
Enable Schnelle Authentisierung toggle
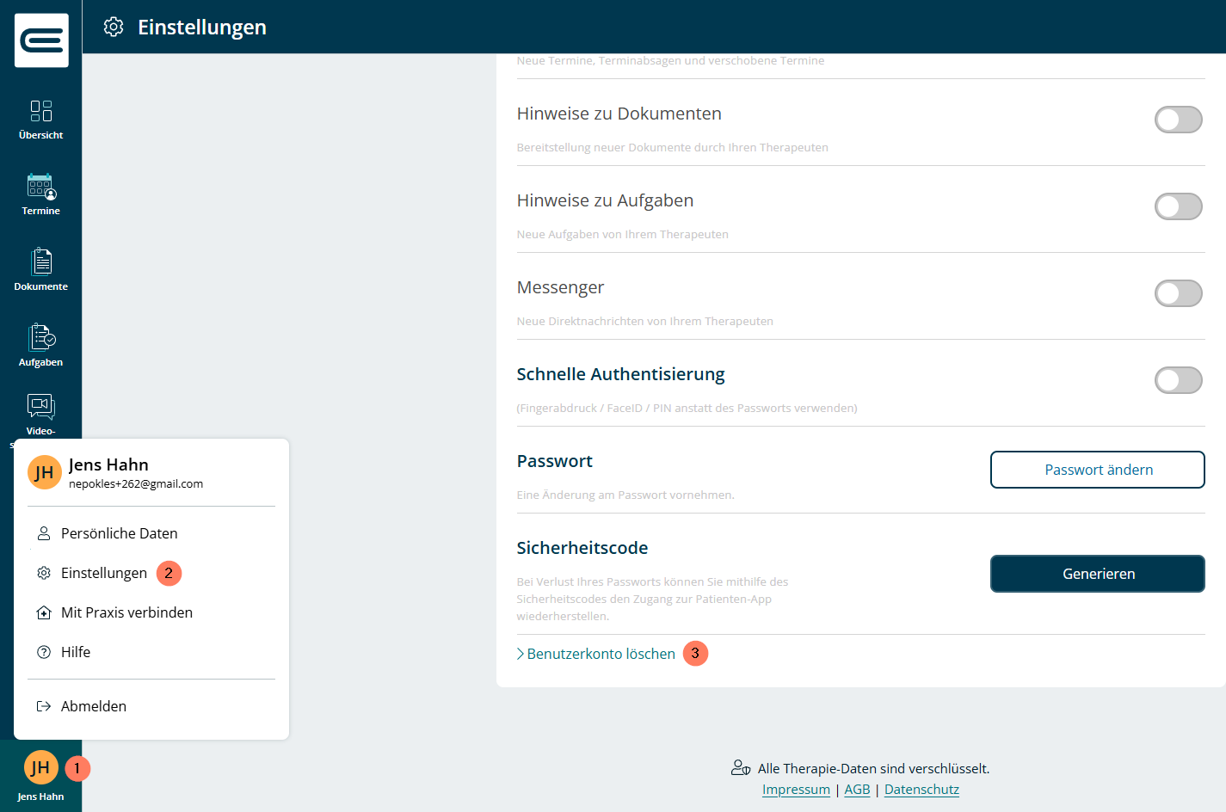pyautogui.click(x=1178, y=380)
